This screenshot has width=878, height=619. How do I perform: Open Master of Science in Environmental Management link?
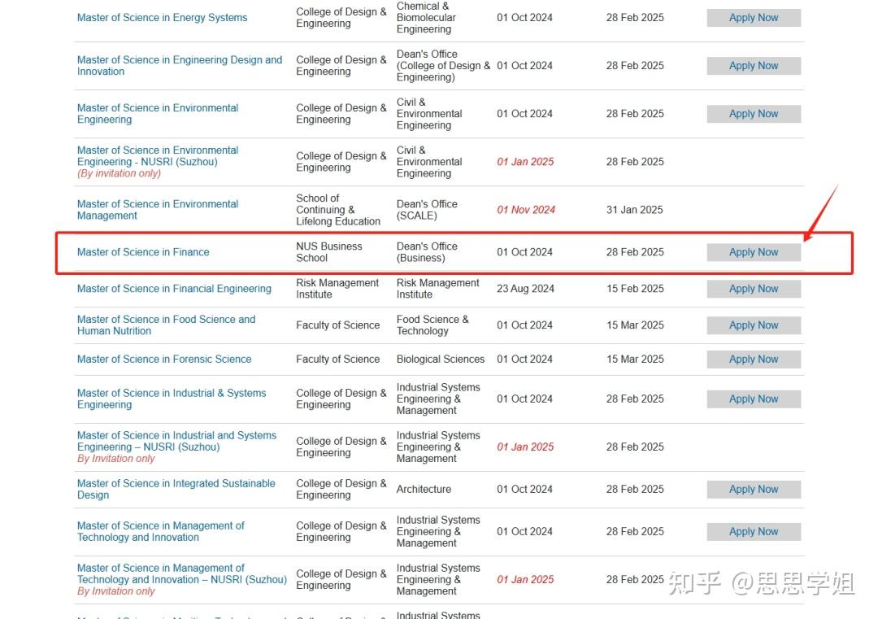(157, 210)
